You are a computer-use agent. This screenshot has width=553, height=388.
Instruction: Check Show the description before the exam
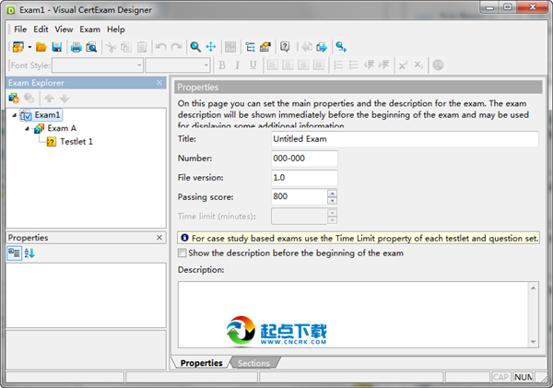(x=182, y=253)
